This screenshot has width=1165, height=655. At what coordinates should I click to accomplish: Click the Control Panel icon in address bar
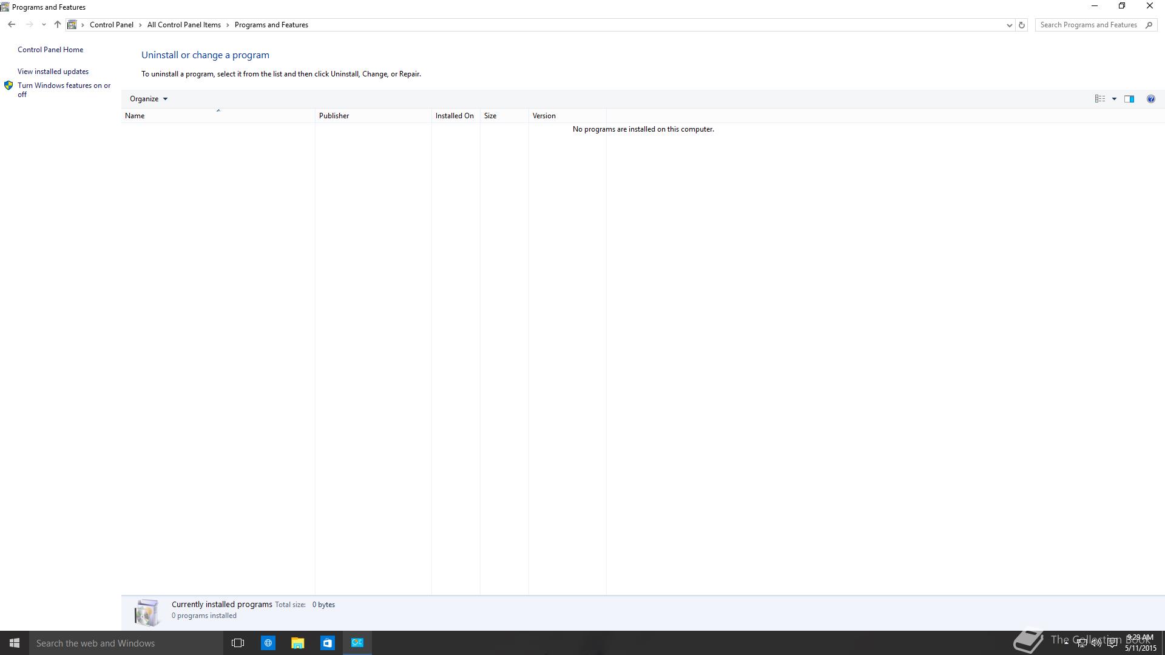tap(72, 25)
